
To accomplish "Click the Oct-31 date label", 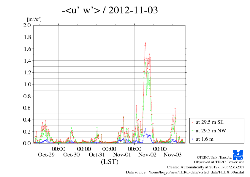I will (97, 155).
